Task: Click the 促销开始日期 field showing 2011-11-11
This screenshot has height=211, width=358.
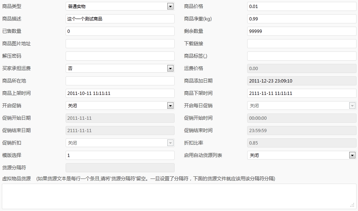Action: 120,118
